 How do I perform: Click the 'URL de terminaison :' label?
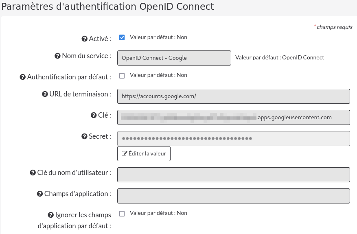click(80, 94)
